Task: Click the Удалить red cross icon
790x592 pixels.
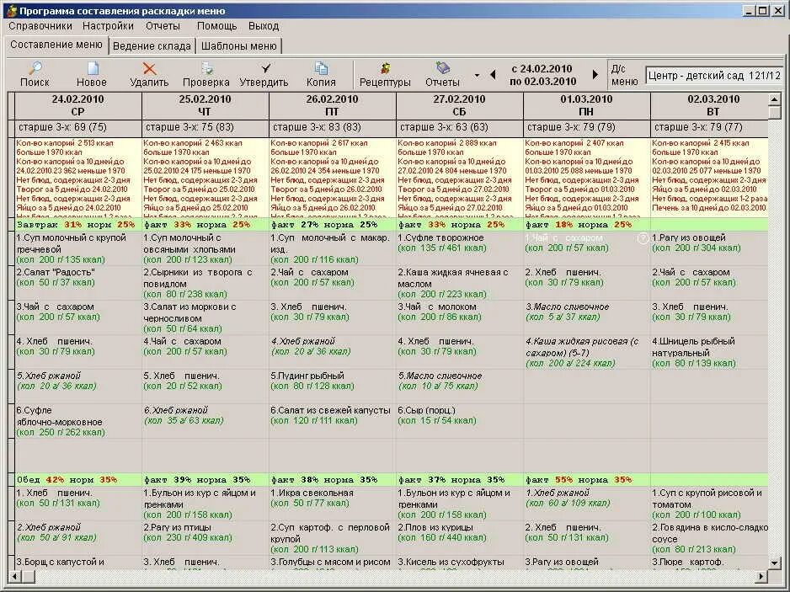Action: pyautogui.click(x=149, y=68)
